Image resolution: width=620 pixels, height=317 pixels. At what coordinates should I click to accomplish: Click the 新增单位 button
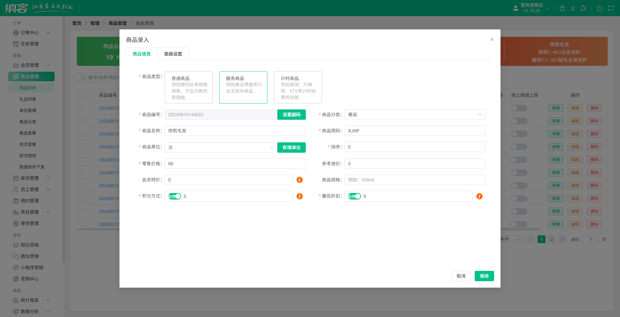point(292,148)
